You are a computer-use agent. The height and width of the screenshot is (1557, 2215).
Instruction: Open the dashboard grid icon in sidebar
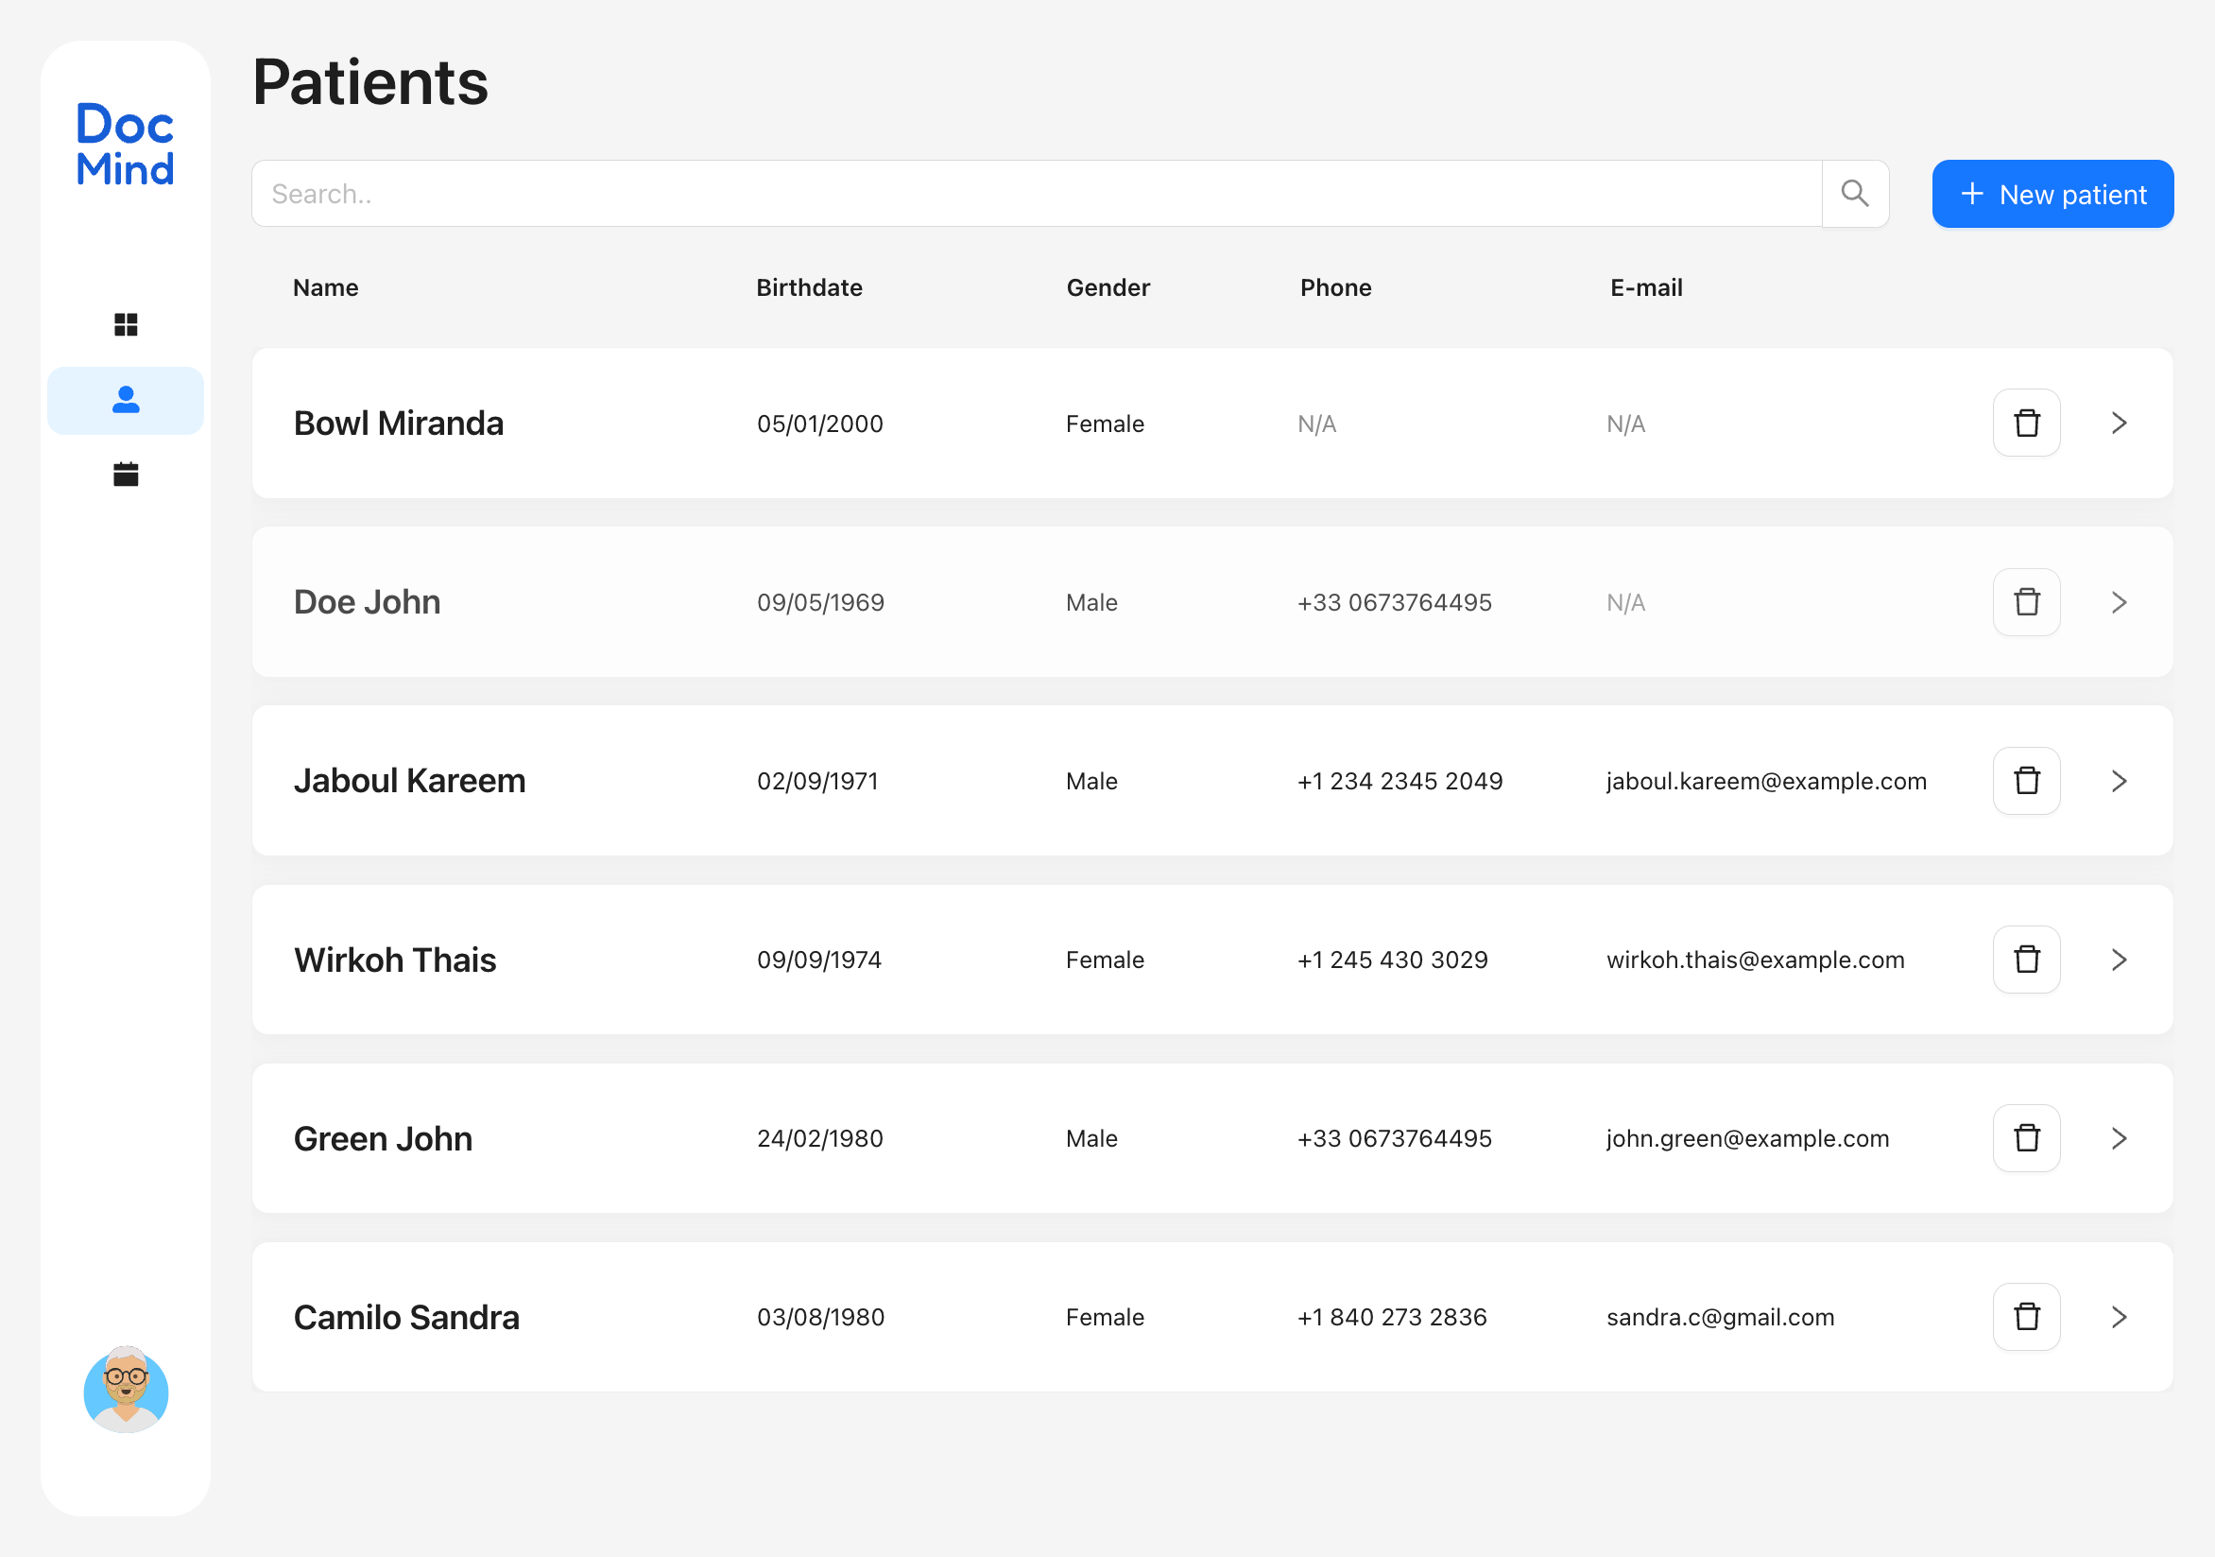126,325
